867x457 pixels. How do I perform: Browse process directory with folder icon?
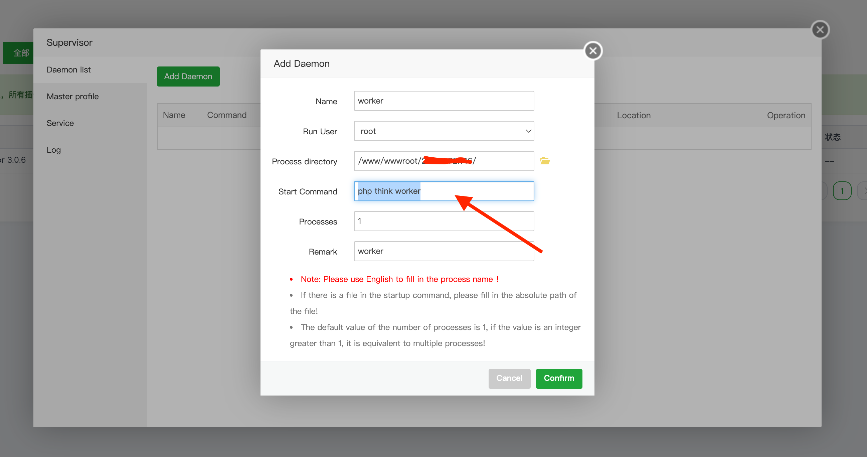[545, 161]
